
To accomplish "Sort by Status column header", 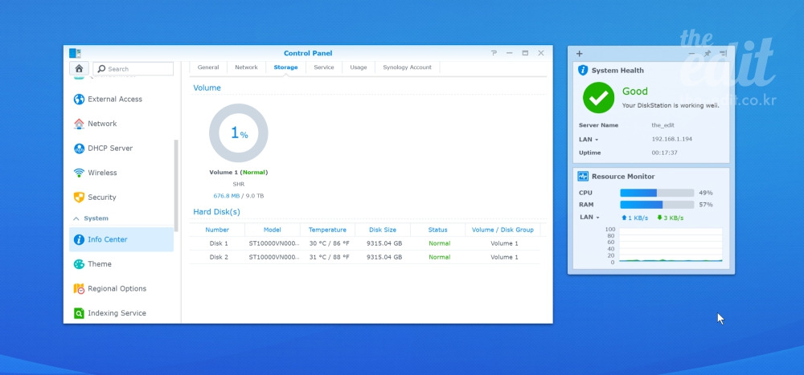I will point(438,230).
